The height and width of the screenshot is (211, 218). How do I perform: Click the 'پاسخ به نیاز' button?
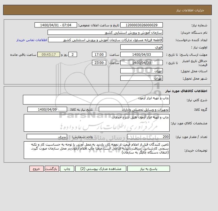click(x=148, y=169)
